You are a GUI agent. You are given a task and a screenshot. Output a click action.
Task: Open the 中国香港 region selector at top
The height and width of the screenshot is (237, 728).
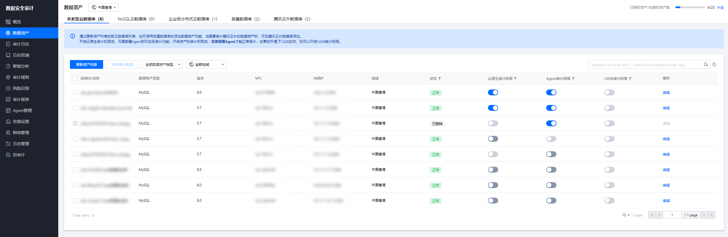103,8
